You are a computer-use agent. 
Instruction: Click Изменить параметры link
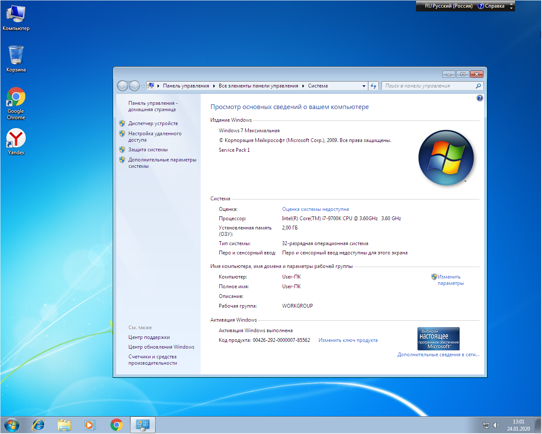[x=450, y=280]
